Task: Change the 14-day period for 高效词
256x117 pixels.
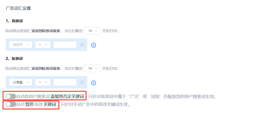Action: [92, 31]
